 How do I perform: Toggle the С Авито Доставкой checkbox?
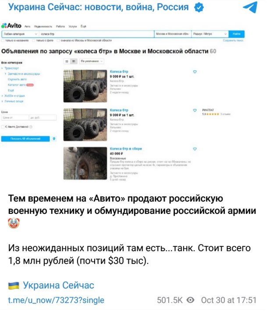(x=3, y=127)
